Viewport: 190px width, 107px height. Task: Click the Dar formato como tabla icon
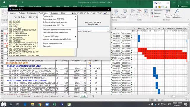pos(116,12)
